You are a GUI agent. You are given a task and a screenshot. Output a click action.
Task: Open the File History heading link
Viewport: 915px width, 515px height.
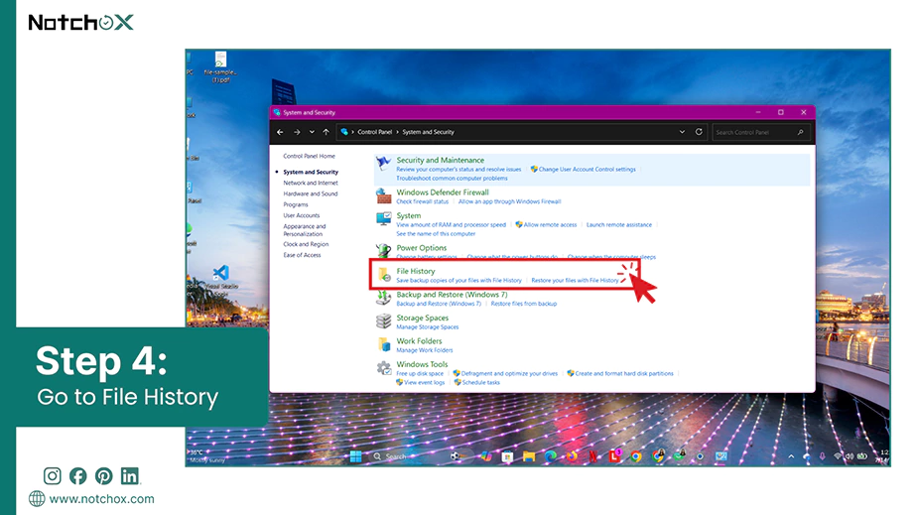click(x=416, y=271)
